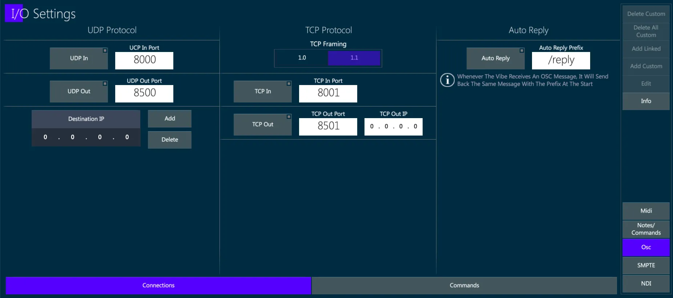Edit the UDP Out Port field 8500
673x298 pixels.
tap(144, 93)
